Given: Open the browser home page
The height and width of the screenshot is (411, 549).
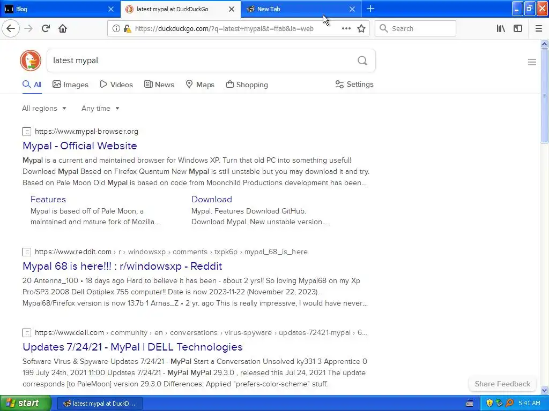Looking at the screenshot, I should click(63, 28).
